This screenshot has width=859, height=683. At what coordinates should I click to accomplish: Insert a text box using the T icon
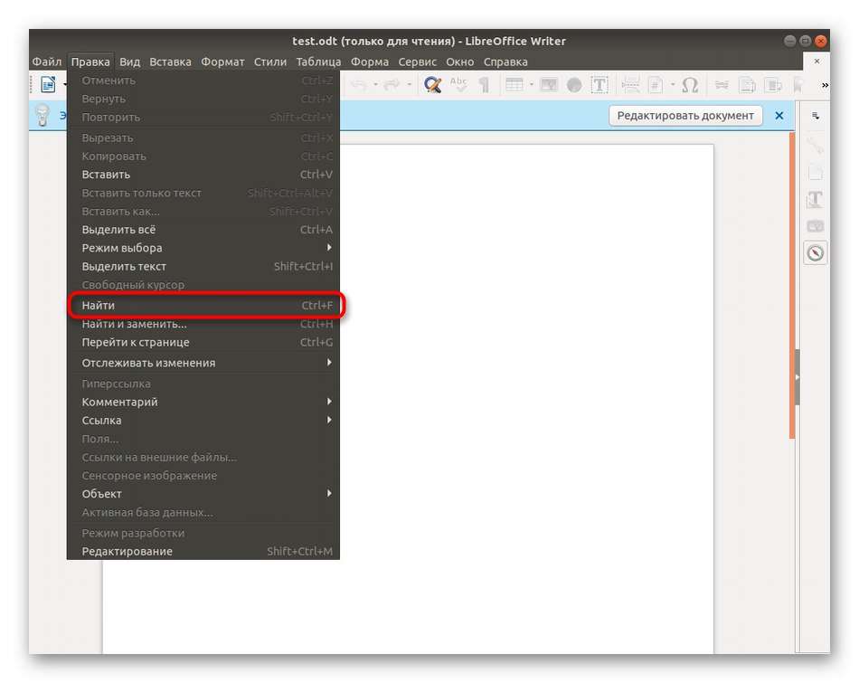click(599, 84)
